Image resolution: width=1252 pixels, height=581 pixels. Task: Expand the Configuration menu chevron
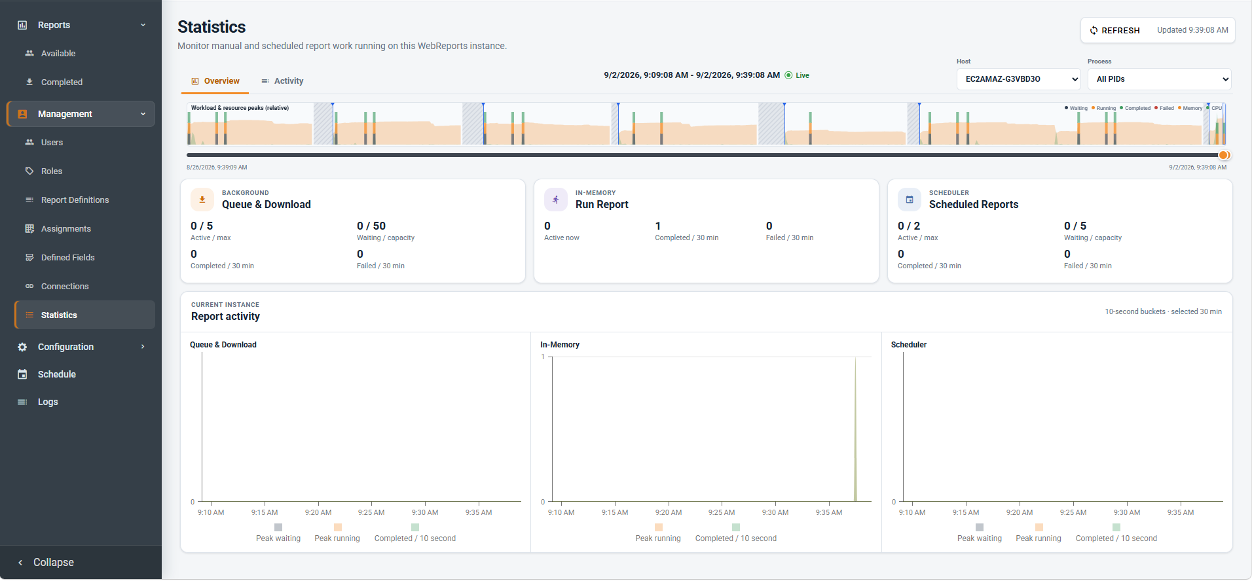[x=143, y=347]
